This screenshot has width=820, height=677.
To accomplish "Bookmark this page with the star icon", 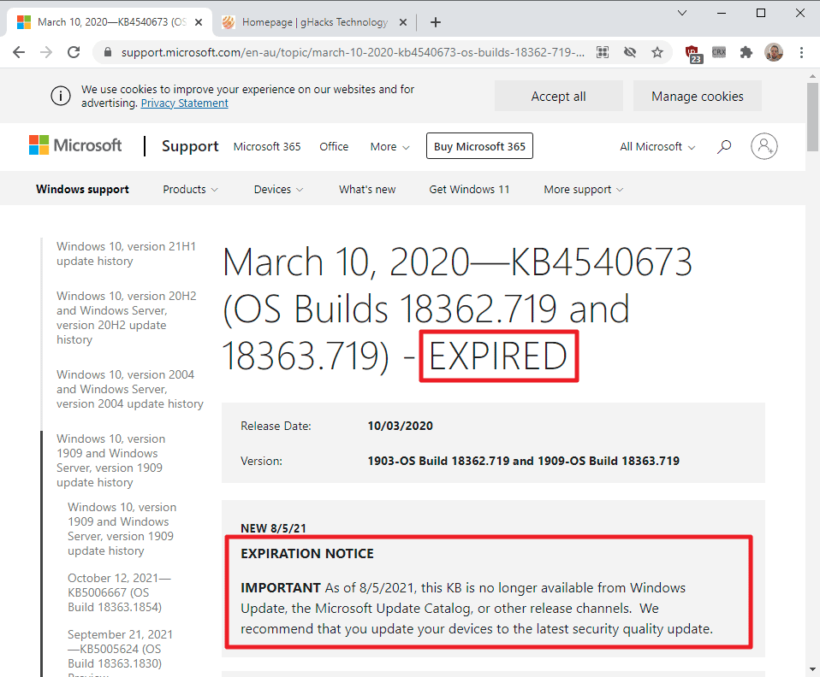I will point(657,52).
